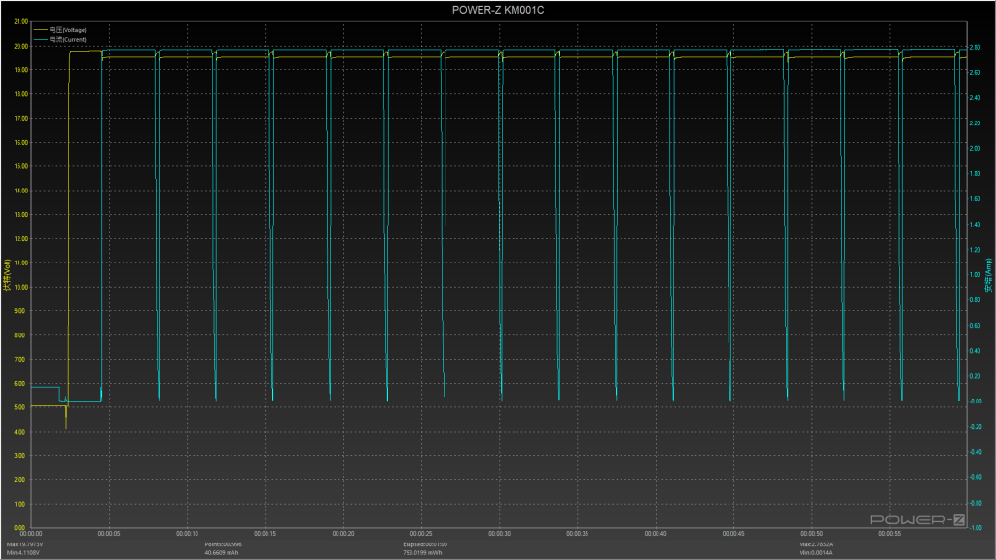Click the 00:00:15 time axis label
The height and width of the screenshot is (560, 996).
click(x=265, y=534)
